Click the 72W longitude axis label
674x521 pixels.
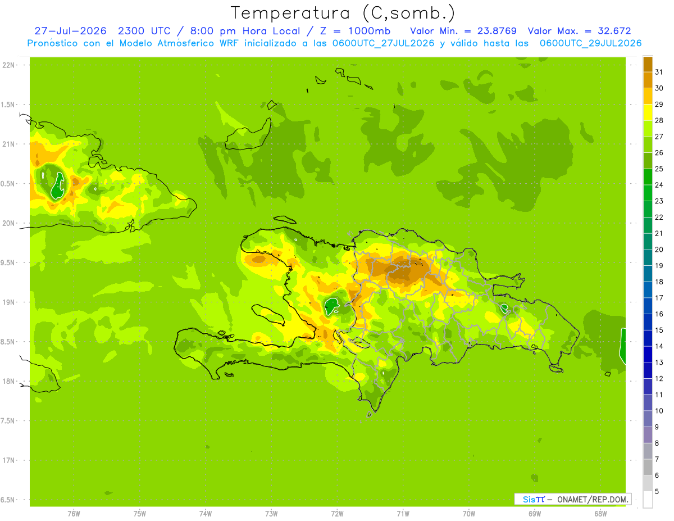(337, 514)
